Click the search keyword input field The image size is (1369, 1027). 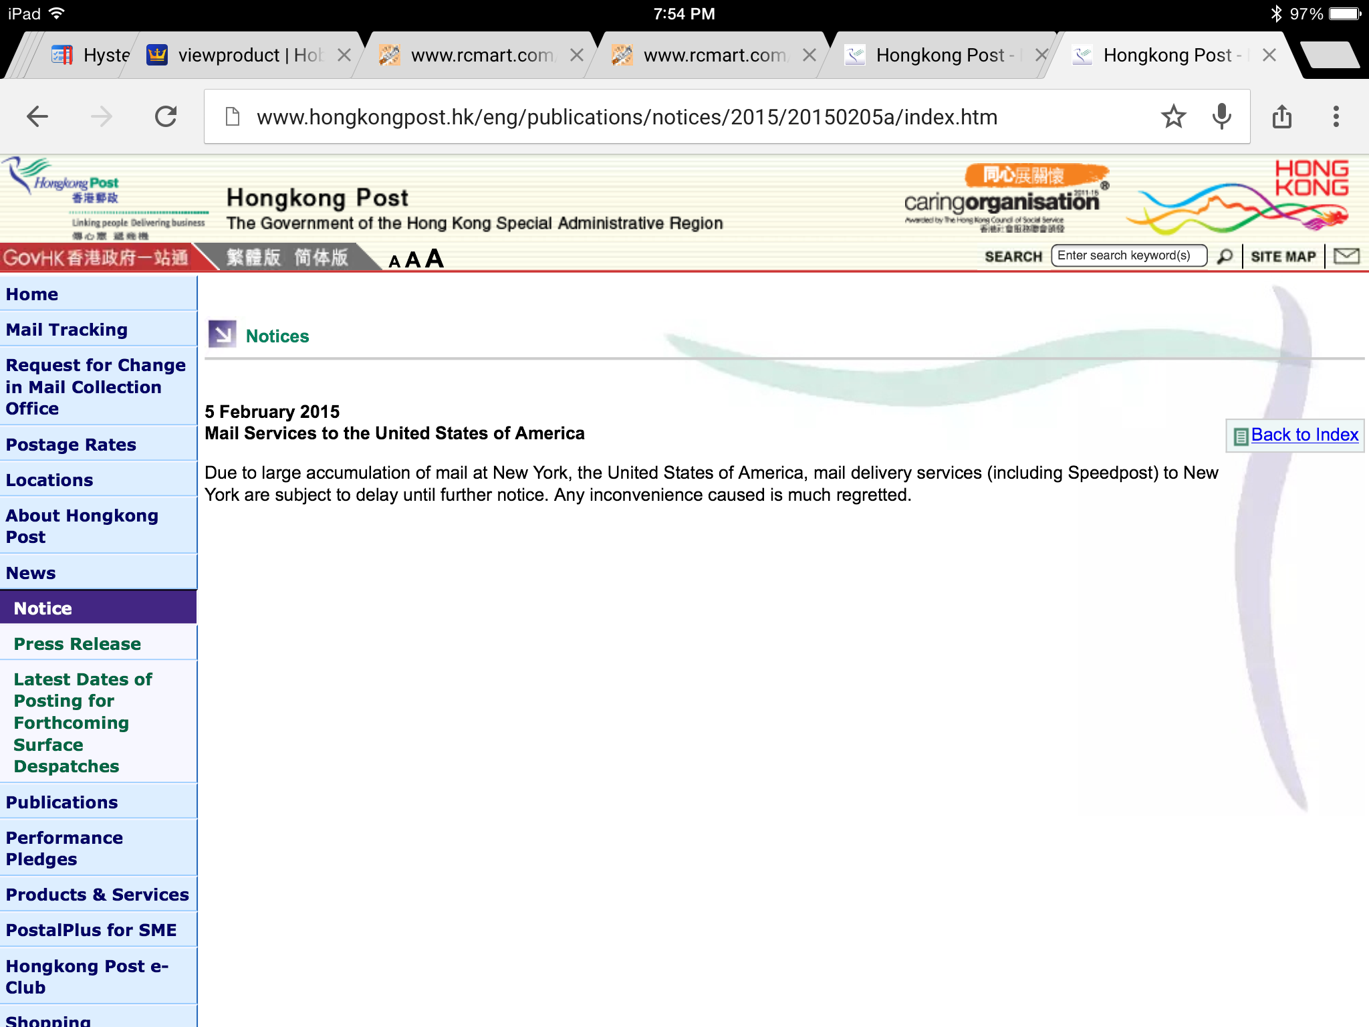[1128, 255]
